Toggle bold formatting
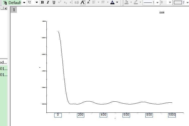189x126 pixels. point(42,2)
